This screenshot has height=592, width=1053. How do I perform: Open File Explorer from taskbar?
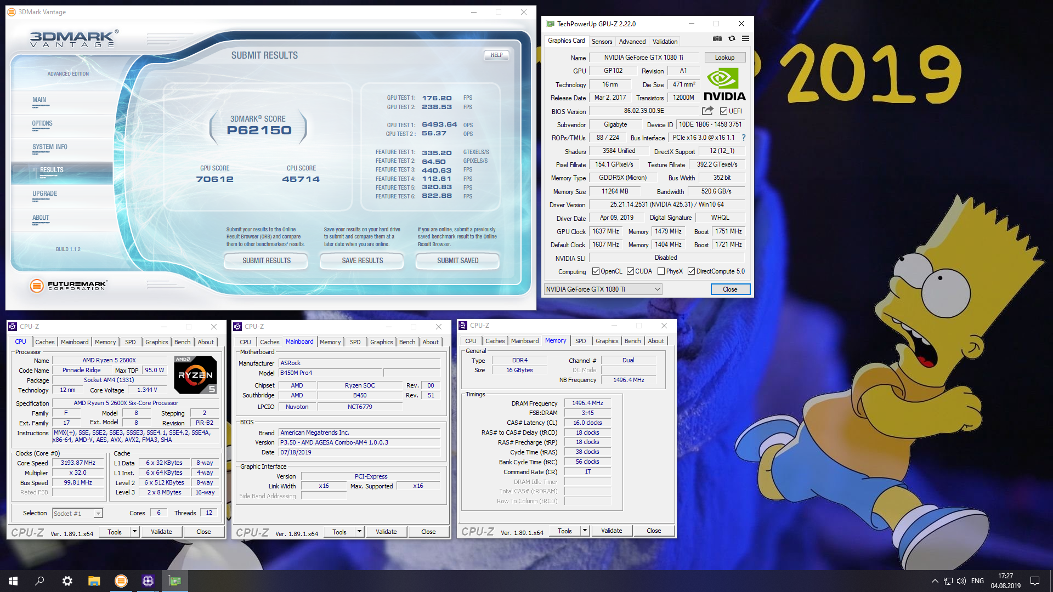point(94,581)
